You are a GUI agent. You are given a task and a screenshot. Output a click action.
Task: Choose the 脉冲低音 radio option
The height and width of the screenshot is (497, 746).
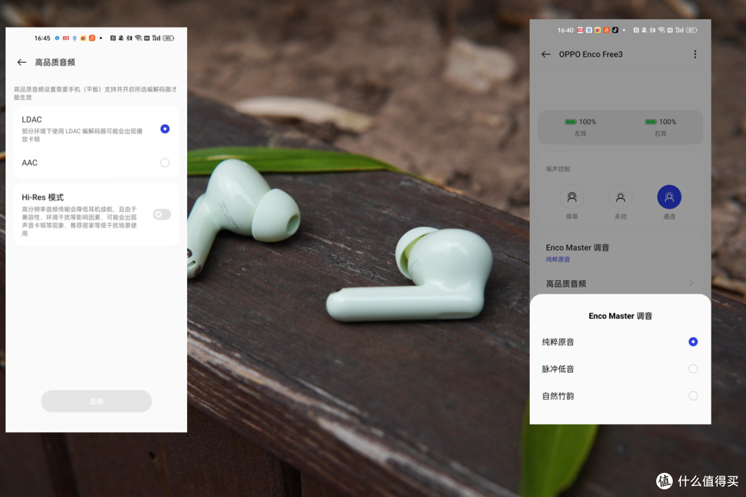(693, 369)
